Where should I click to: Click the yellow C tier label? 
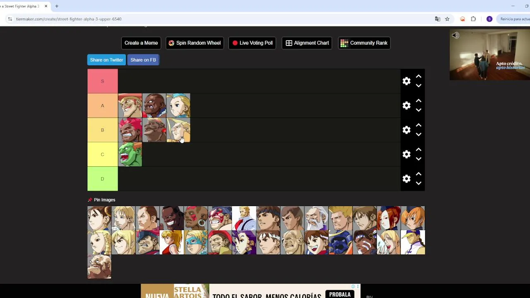[103, 154]
